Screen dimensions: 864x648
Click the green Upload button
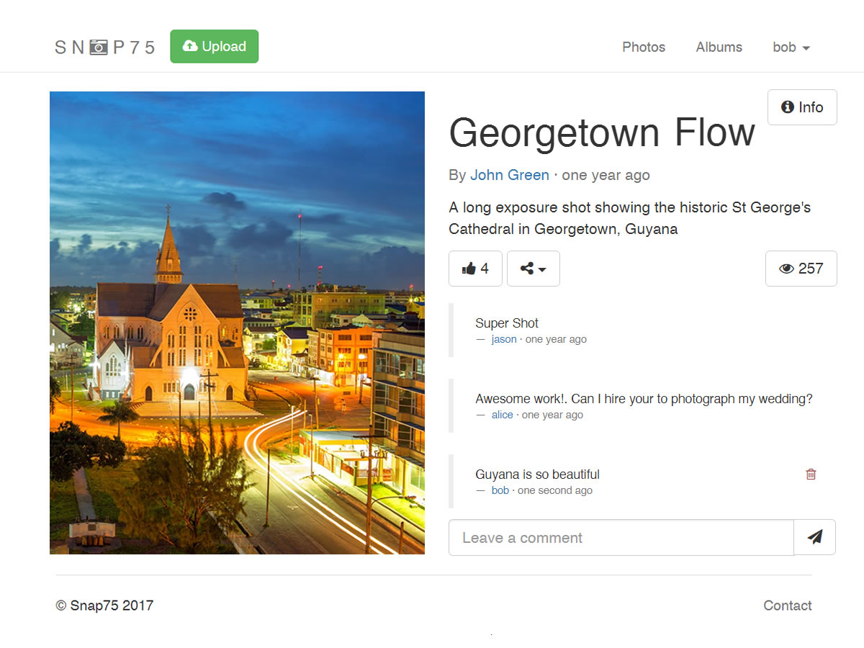click(214, 46)
